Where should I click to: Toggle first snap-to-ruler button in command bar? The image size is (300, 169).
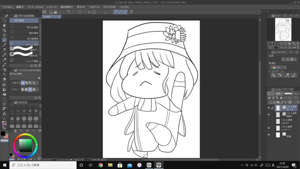coord(116,12)
